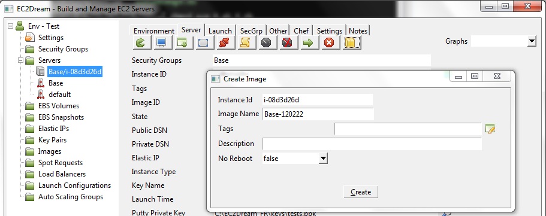Click the EC2Dream title bar application icon

click(x=9, y=9)
